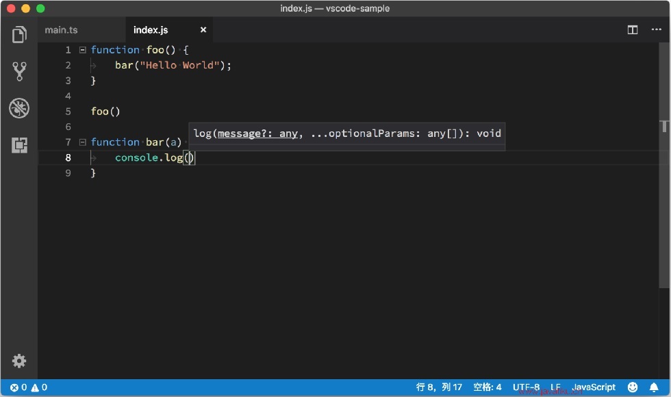The width and height of the screenshot is (671, 397).
Task: Select the index.js tab
Action: coord(151,30)
